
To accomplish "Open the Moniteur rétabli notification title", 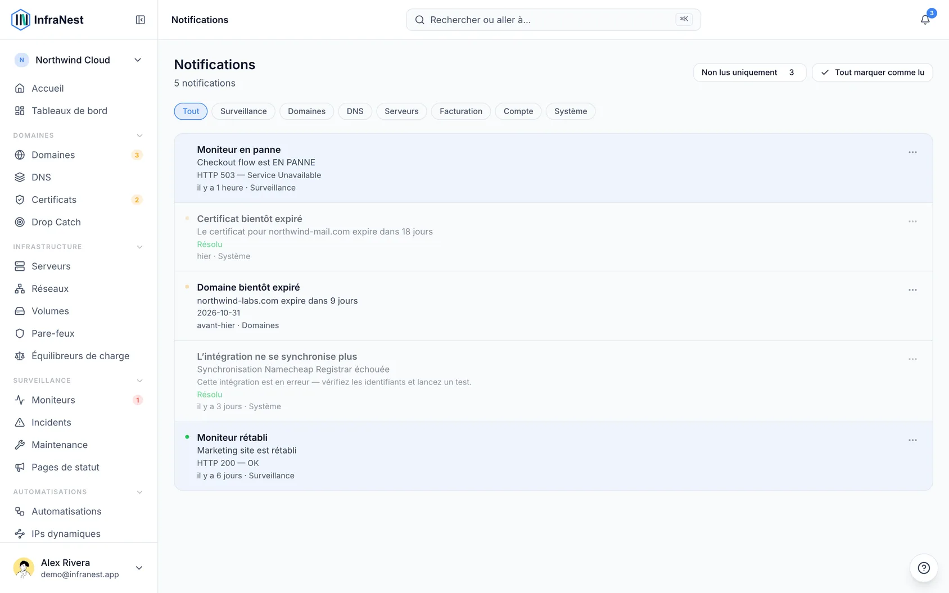I will [x=232, y=437].
